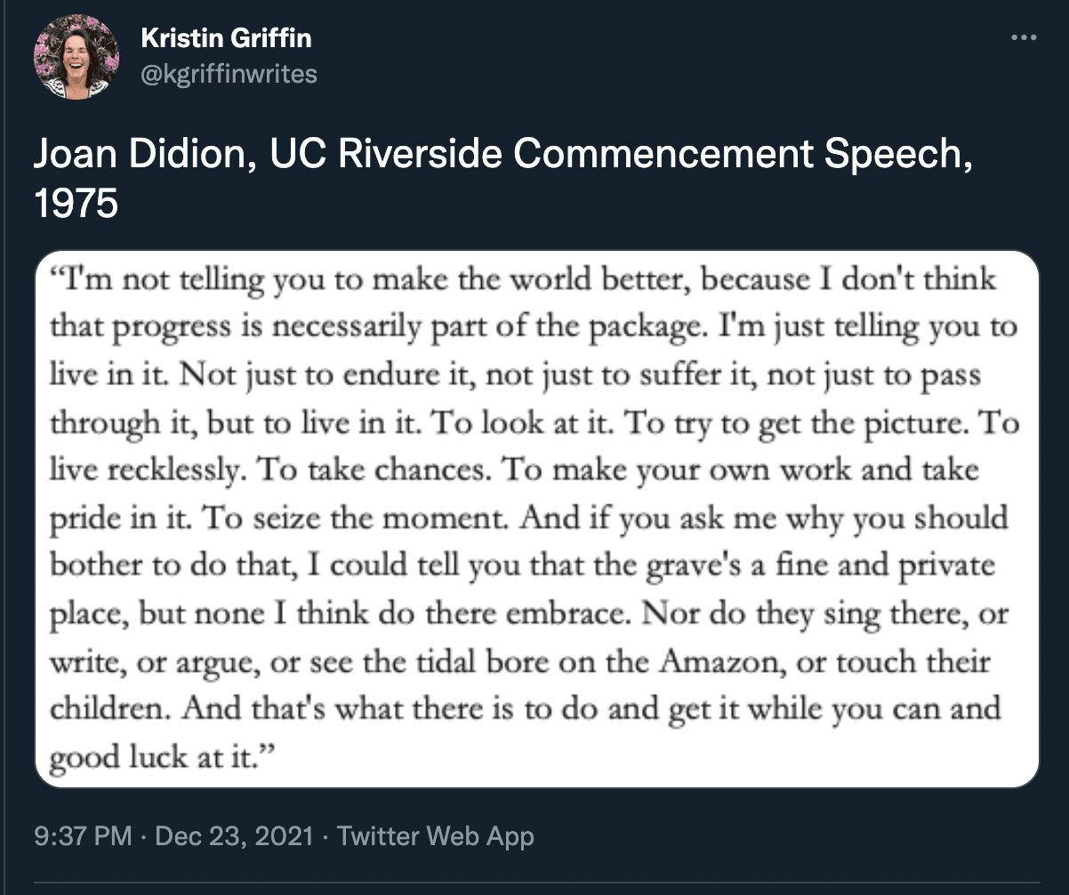Image resolution: width=1069 pixels, height=895 pixels.
Task: Open the tweet's three-dot more options menu
Action: click(1025, 38)
